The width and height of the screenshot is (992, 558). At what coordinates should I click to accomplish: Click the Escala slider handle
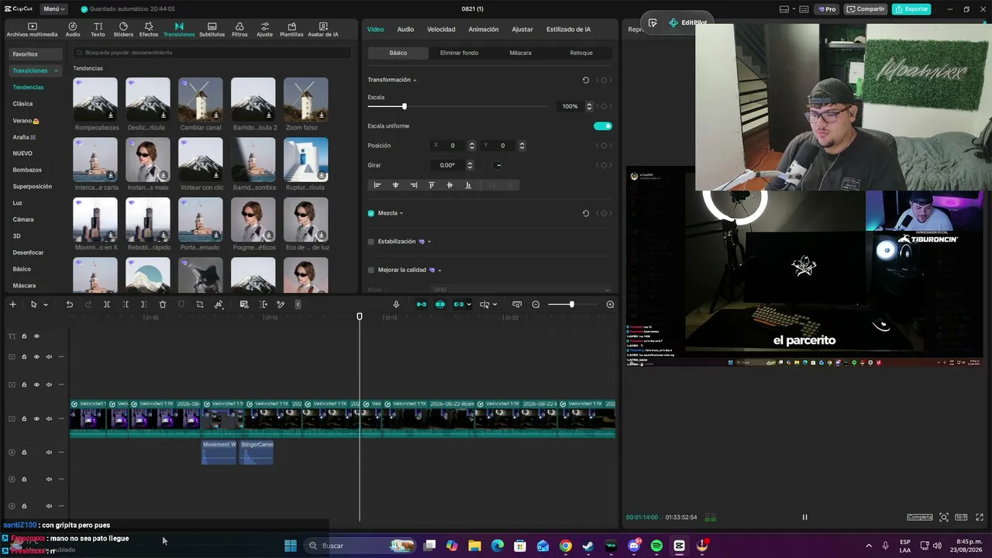point(404,106)
